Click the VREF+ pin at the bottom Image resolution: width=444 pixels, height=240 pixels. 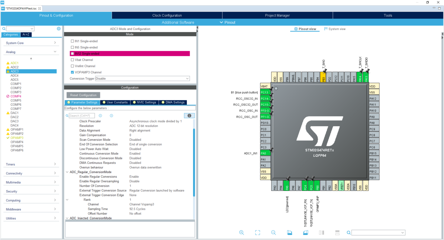[342, 186]
